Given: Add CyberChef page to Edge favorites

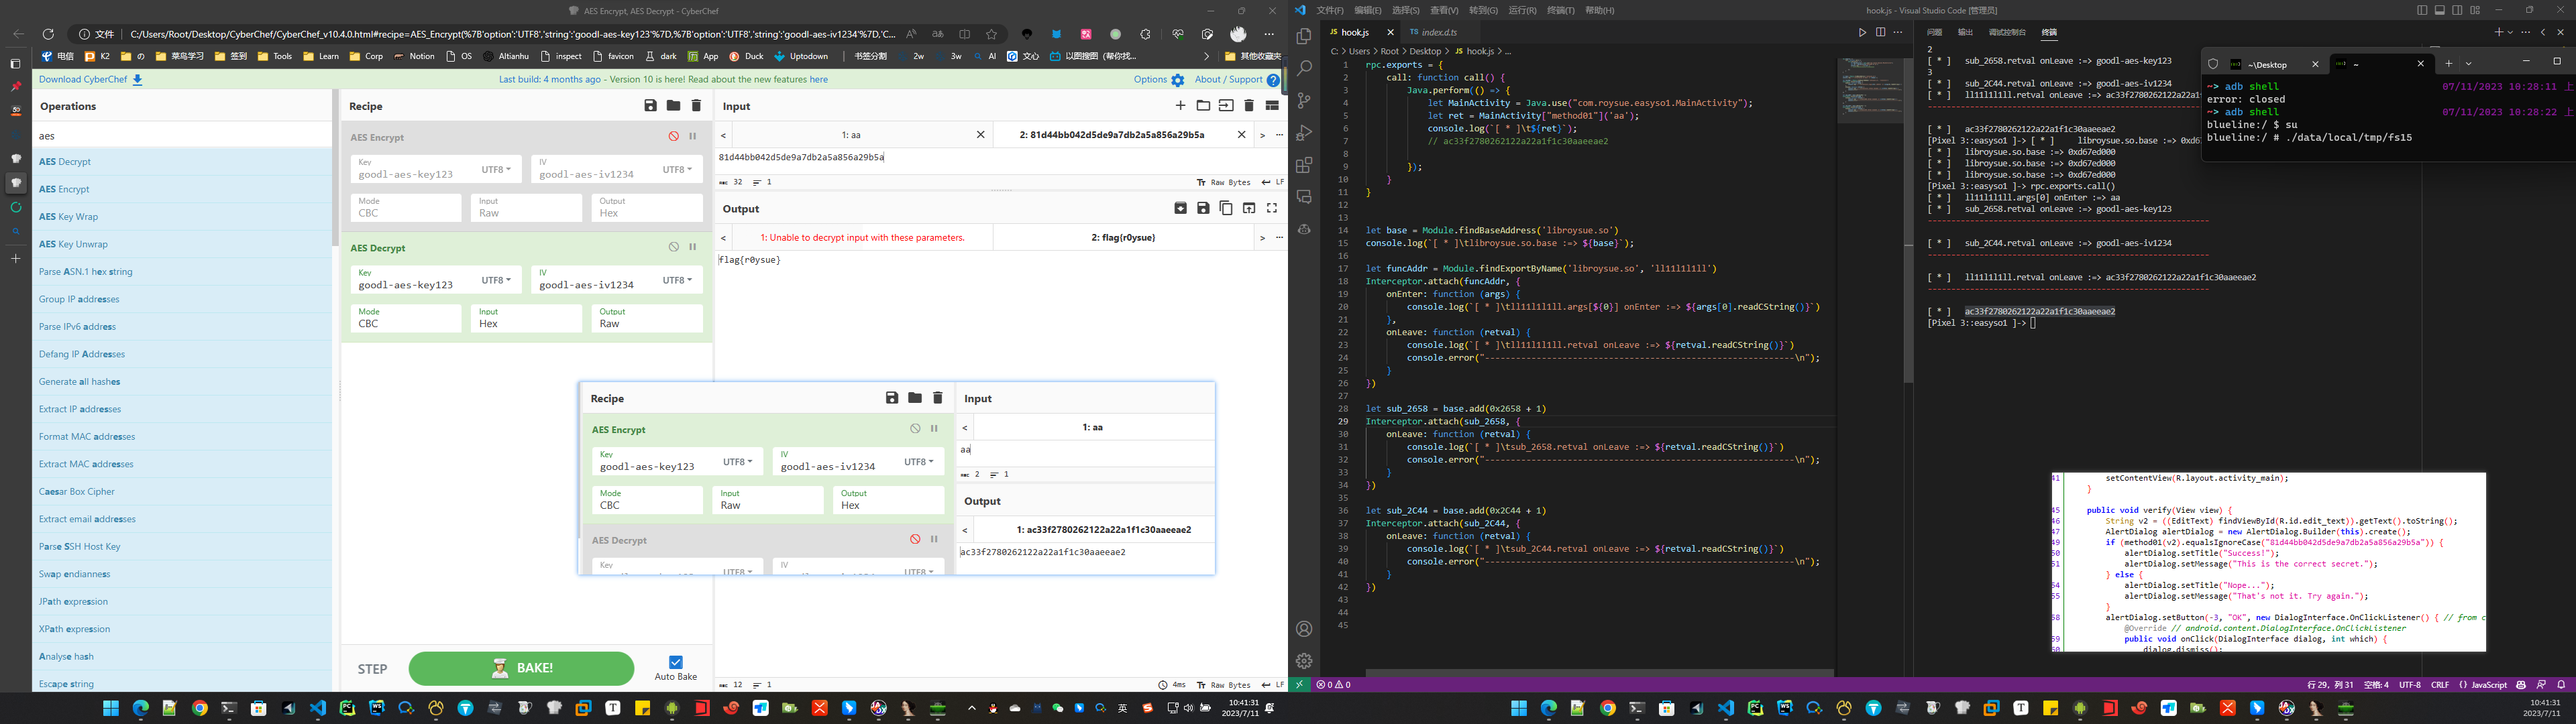Looking at the screenshot, I should [x=991, y=34].
